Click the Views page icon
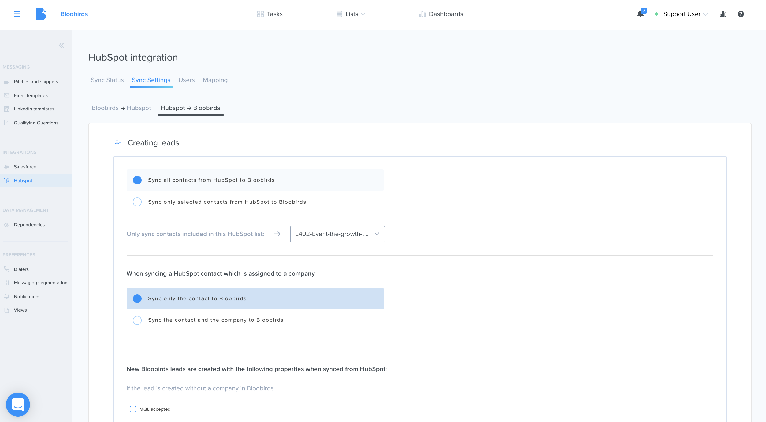This screenshot has width=766, height=422. (6, 310)
